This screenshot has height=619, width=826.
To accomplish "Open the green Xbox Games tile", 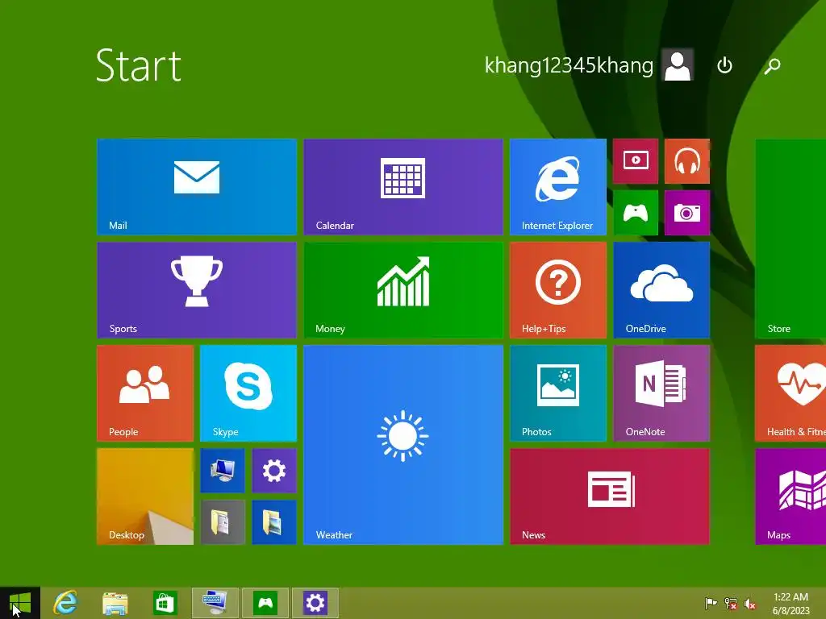I will (x=636, y=213).
